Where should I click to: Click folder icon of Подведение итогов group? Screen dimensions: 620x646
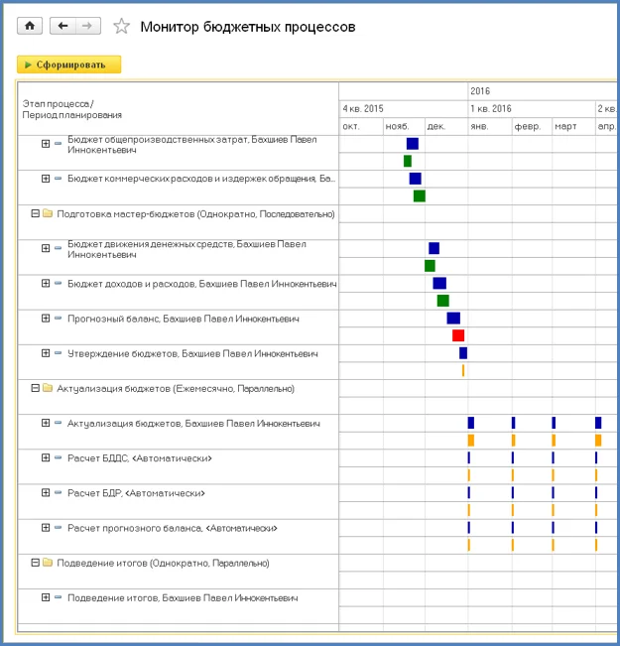(48, 563)
